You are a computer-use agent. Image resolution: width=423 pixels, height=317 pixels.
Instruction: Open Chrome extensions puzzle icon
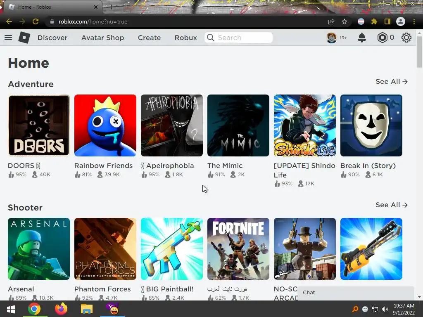(374, 21)
